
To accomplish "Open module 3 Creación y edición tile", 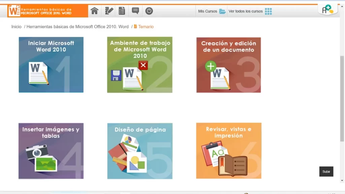I will click(229, 65).
